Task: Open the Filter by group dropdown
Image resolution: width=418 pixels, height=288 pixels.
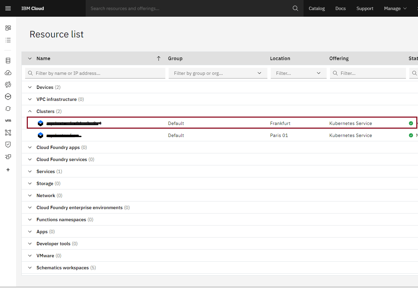Action: click(x=218, y=73)
